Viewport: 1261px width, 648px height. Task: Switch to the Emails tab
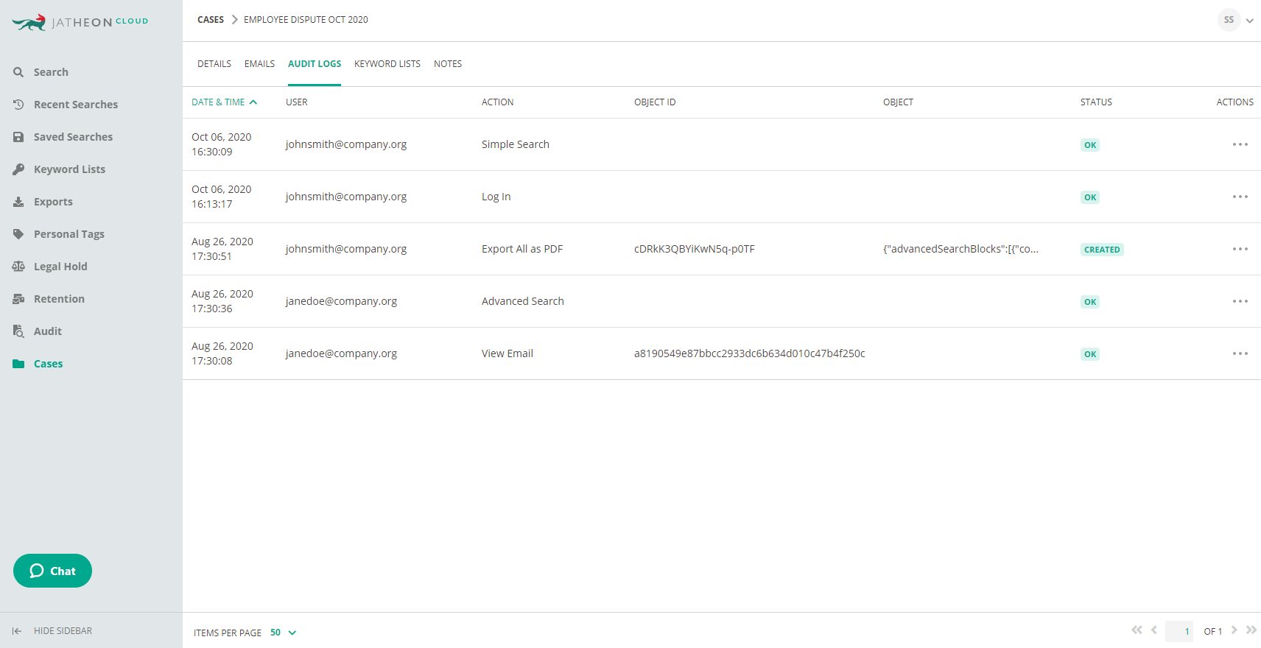[259, 64]
